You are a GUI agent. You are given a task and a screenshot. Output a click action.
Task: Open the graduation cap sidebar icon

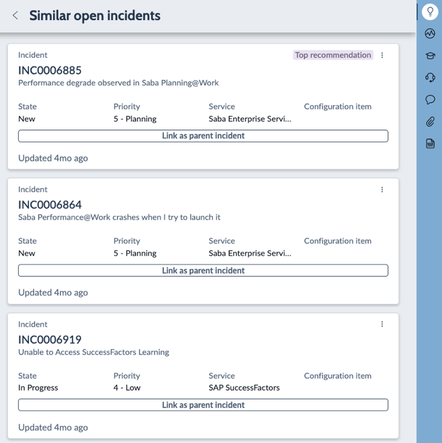click(x=430, y=55)
